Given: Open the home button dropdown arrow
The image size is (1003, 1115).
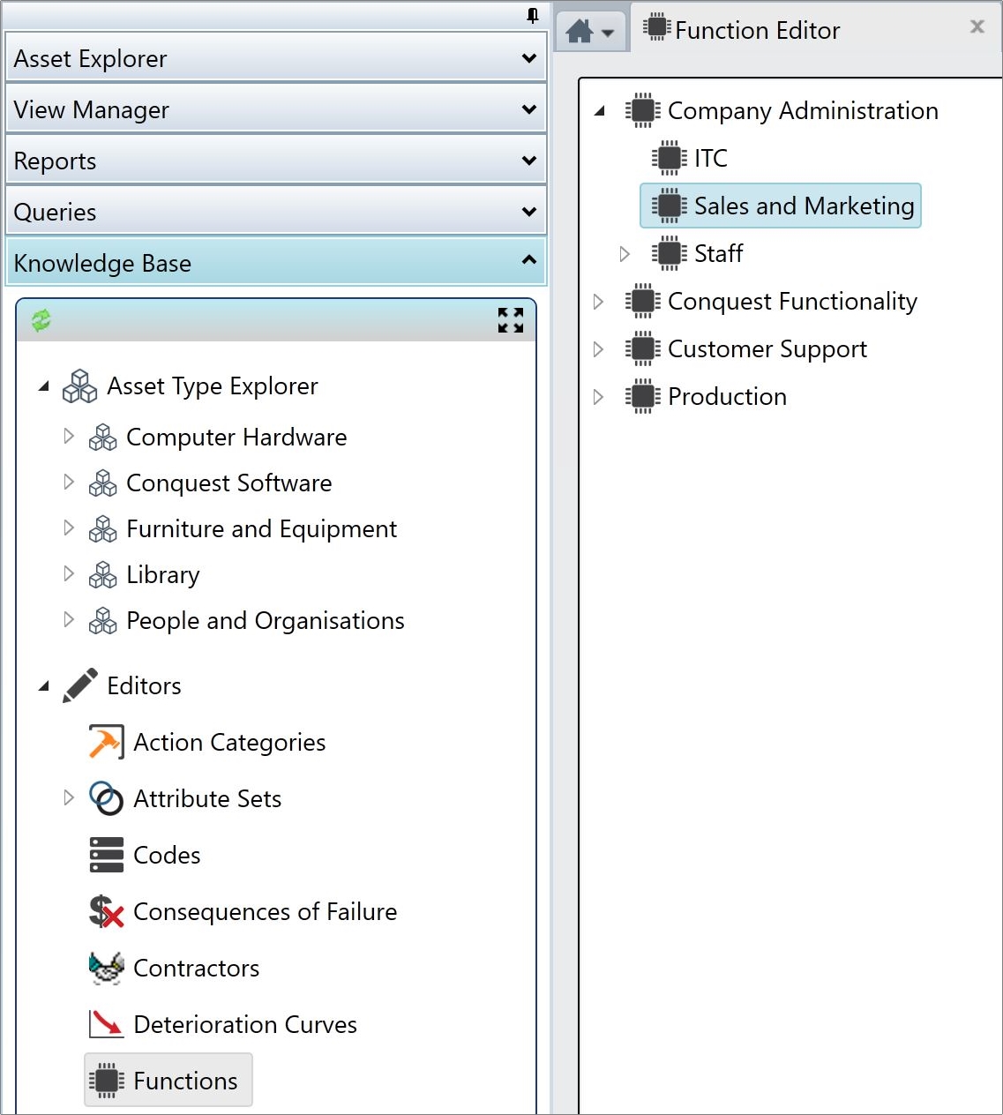Looking at the screenshot, I should (x=607, y=34).
